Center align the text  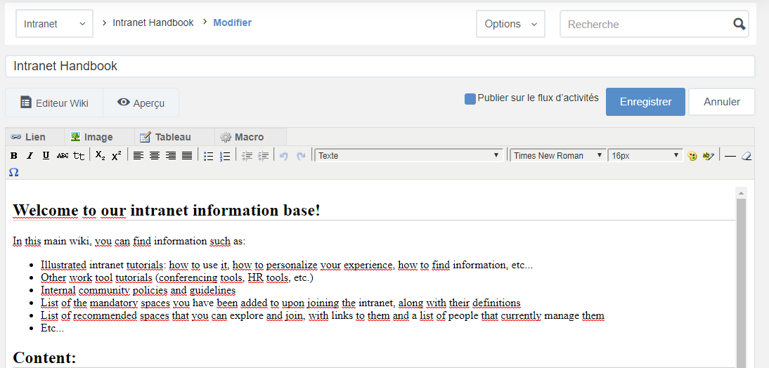(155, 156)
